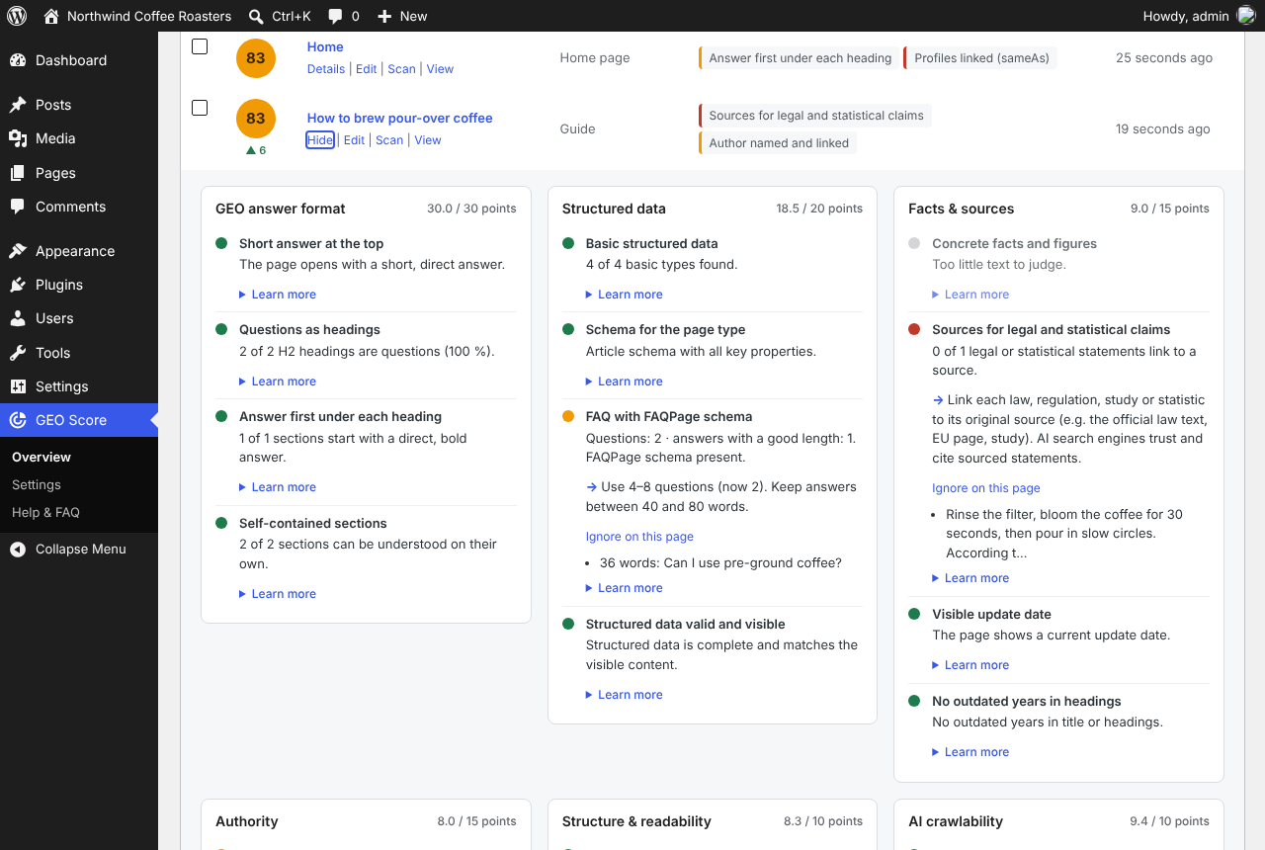Open the comments bubble in the admin bar
The height and width of the screenshot is (850, 1265).
(x=336, y=16)
